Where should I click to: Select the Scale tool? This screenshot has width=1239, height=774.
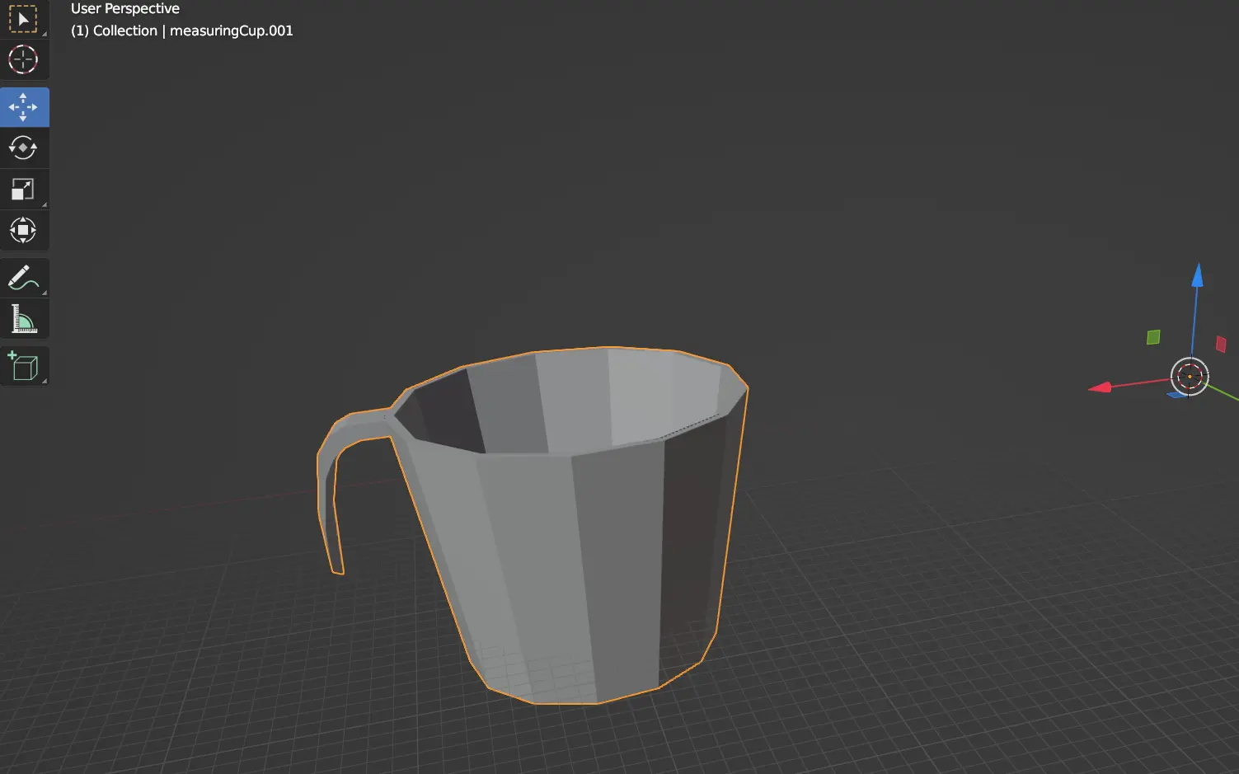[x=24, y=189]
